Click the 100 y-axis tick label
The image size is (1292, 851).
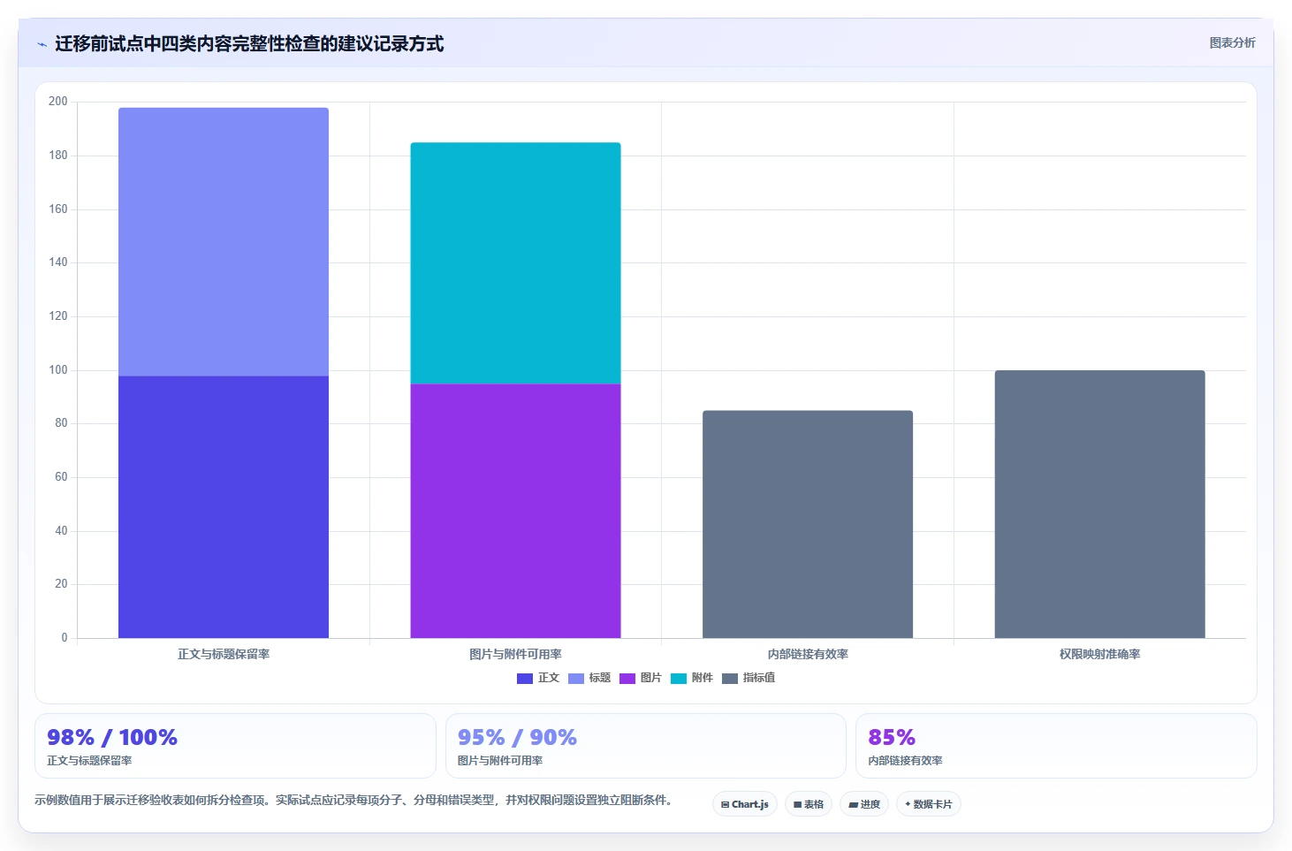tap(58, 370)
